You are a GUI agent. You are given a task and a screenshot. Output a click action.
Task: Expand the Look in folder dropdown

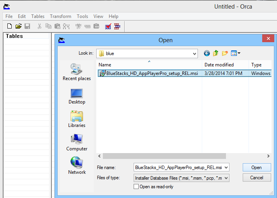[x=194, y=54]
